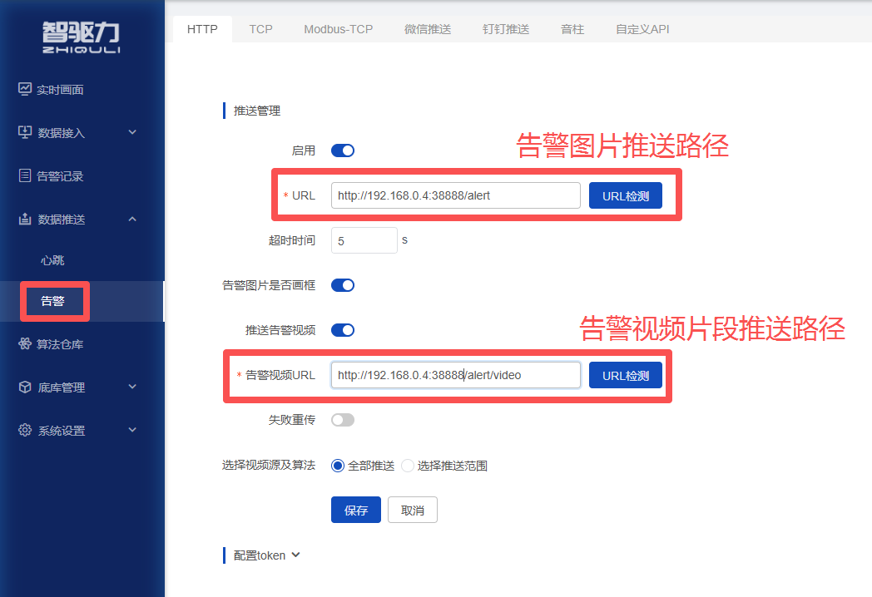
Task: Click the 数据接入 icon in sidebar
Action: point(25,132)
